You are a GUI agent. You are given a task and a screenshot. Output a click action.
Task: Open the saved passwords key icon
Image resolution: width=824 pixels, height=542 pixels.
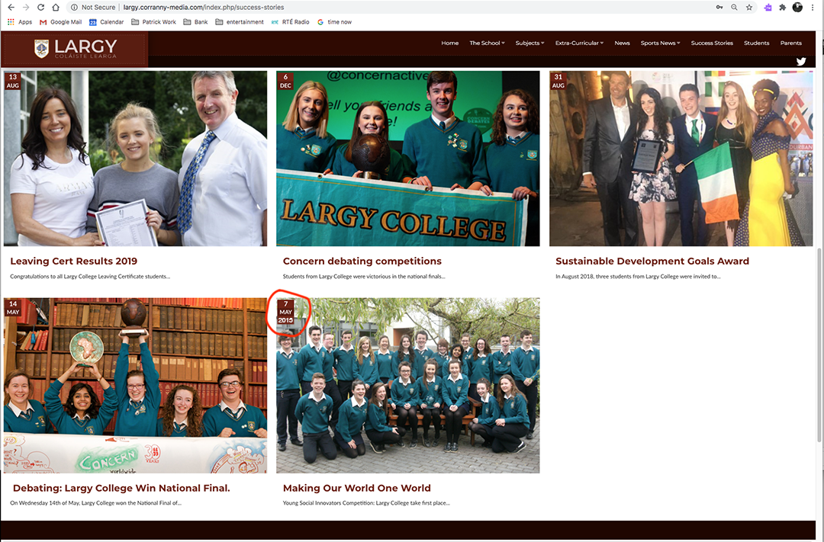(719, 7)
